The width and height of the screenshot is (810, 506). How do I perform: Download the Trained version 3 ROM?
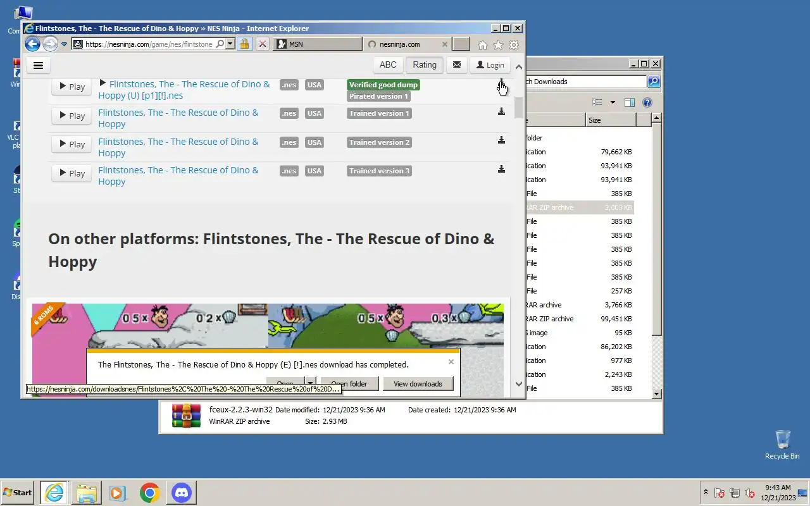pos(501,170)
